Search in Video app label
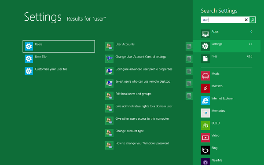Screen dimensions: 264x165 click(215, 136)
